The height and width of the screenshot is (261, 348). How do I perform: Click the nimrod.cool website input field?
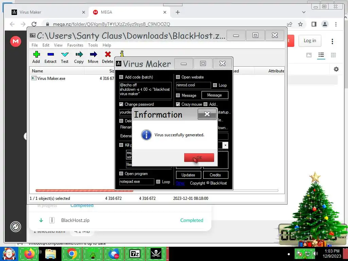coord(193,85)
